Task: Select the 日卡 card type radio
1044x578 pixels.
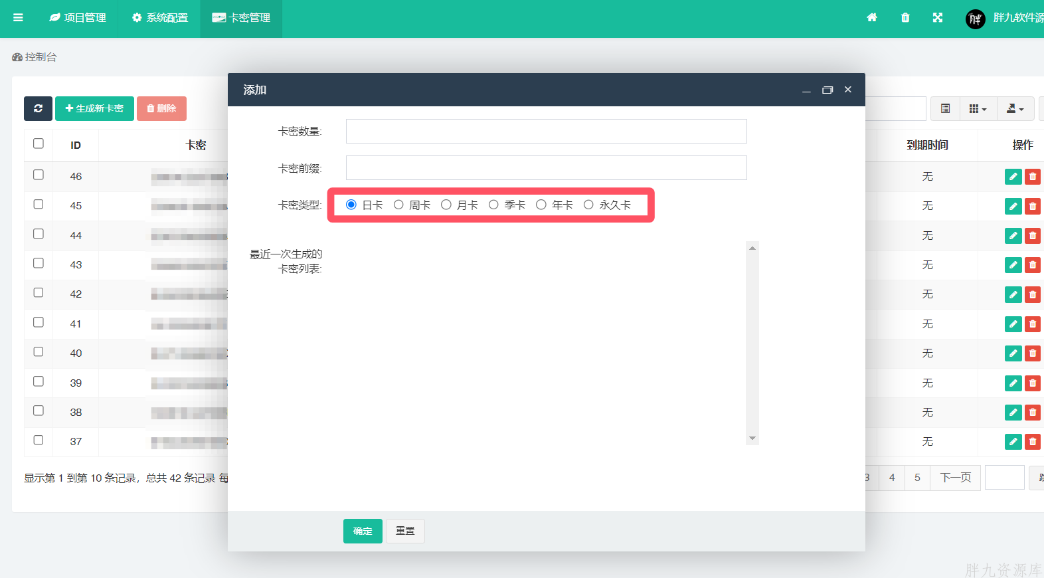Action: coord(351,205)
